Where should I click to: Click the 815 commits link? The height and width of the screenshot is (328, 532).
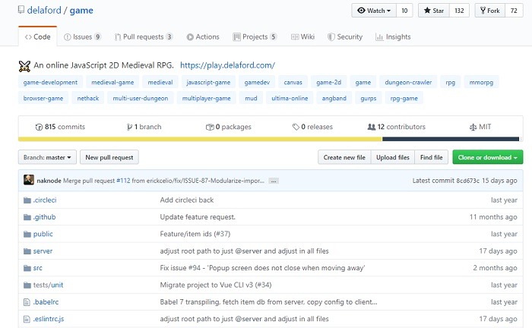pos(60,127)
